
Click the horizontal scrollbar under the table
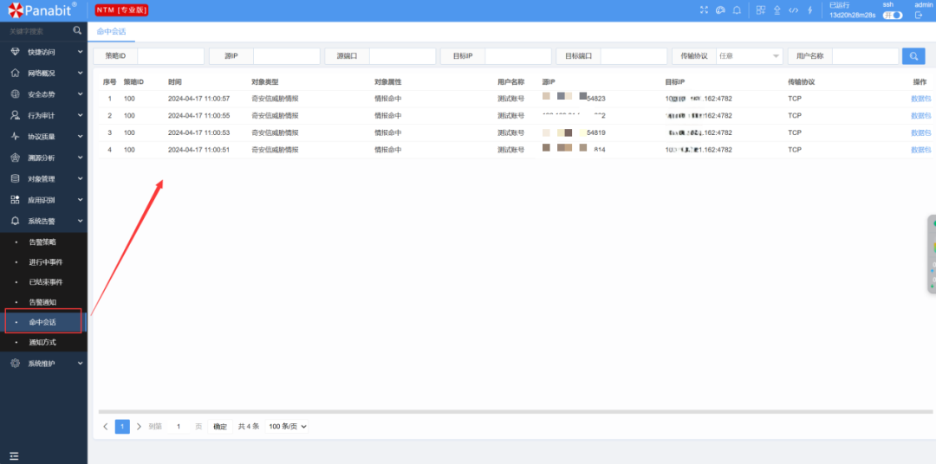[515, 411]
